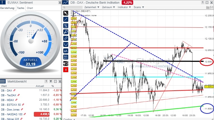
Task: Select the aA text annotation tool
Action: (x=66, y=51)
